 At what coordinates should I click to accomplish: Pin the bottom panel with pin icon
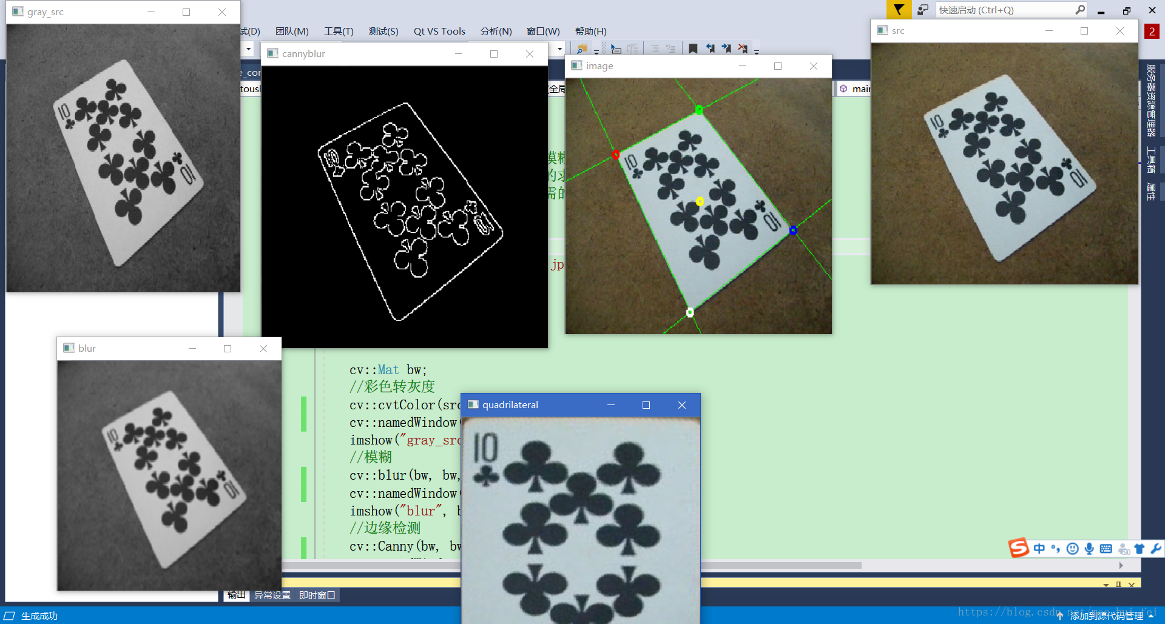pos(1118,585)
